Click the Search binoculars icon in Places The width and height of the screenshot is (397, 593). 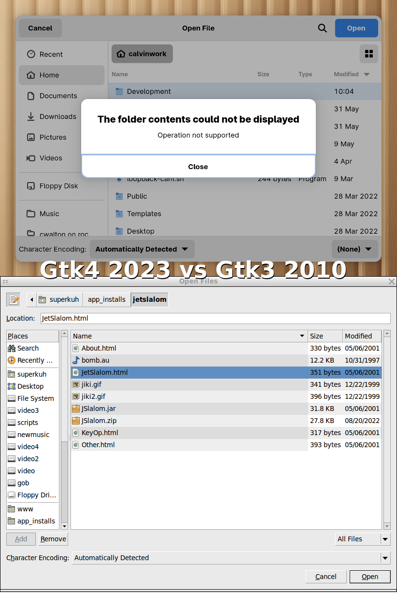click(x=12, y=348)
